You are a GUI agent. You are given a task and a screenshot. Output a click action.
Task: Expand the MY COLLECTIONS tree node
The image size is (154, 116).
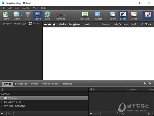click(x=2, y=106)
